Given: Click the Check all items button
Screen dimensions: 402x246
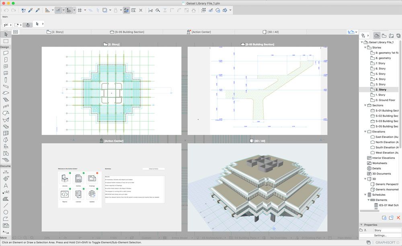Looking at the screenshot, I should coord(154,169).
